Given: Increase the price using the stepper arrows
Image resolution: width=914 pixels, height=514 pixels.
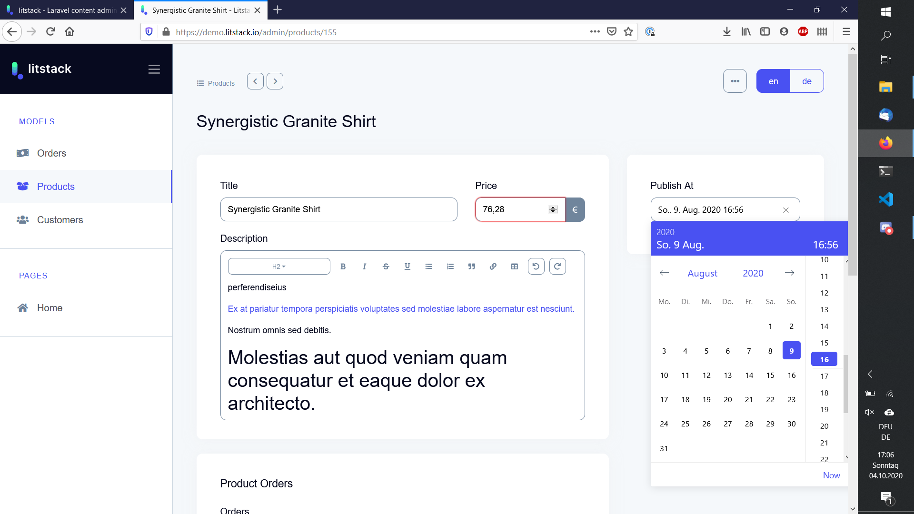Looking at the screenshot, I should point(553,207).
